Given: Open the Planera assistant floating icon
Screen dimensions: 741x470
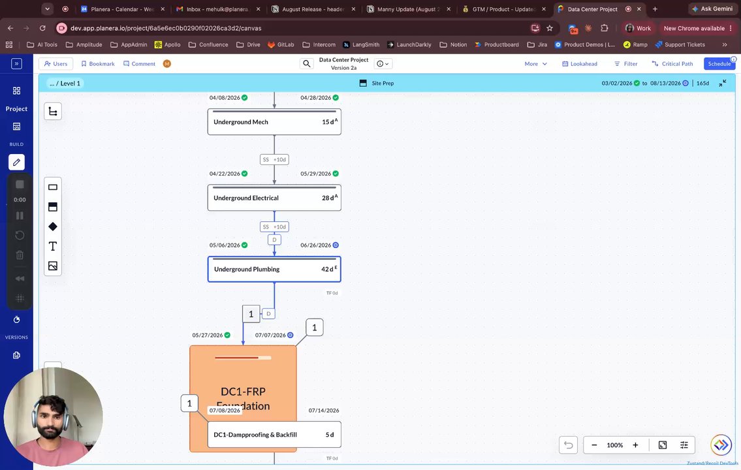Looking at the screenshot, I should 721,445.
